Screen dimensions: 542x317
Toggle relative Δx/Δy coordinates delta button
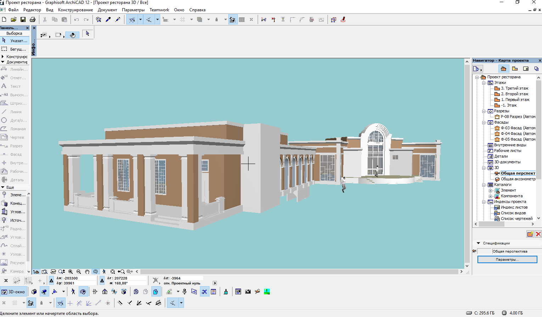click(x=51, y=281)
